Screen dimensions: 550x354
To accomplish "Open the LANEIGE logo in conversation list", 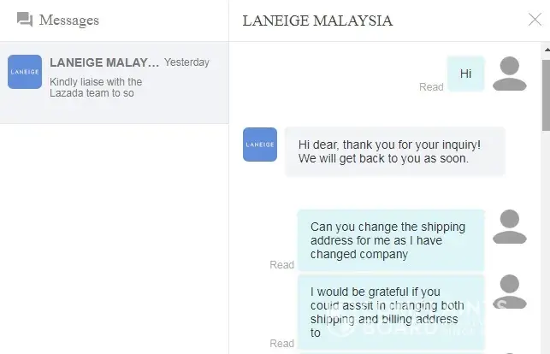I will click(x=25, y=72).
